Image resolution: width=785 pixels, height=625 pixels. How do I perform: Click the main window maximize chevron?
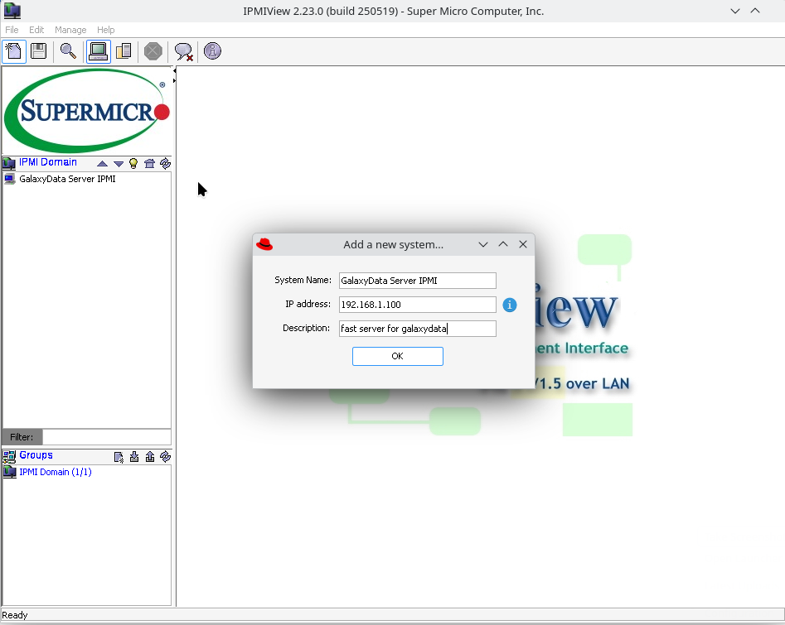coord(755,11)
